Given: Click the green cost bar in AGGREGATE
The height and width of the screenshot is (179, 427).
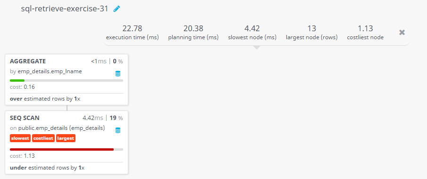Looking at the screenshot, I should click(17, 80).
